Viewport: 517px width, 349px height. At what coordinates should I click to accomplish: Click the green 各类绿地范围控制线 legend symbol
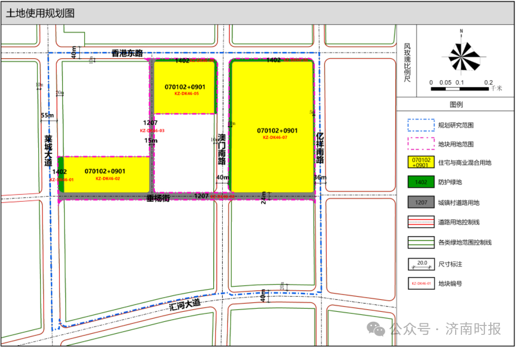tap(421, 242)
